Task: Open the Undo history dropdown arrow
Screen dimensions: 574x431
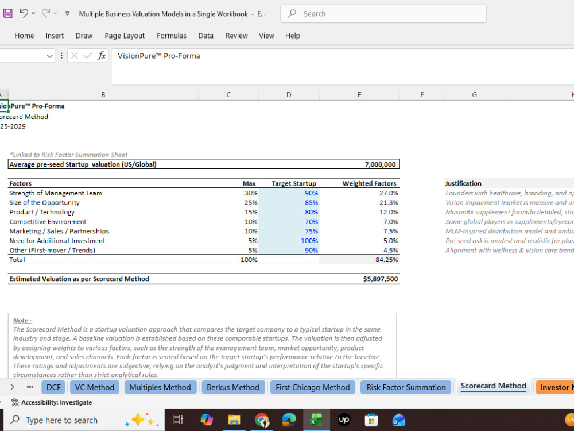Action: point(33,14)
